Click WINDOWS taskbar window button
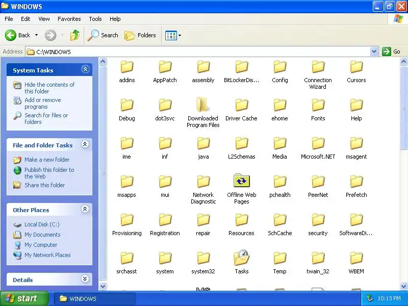This screenshot has height=306, width=408. (x=95, y=299)
